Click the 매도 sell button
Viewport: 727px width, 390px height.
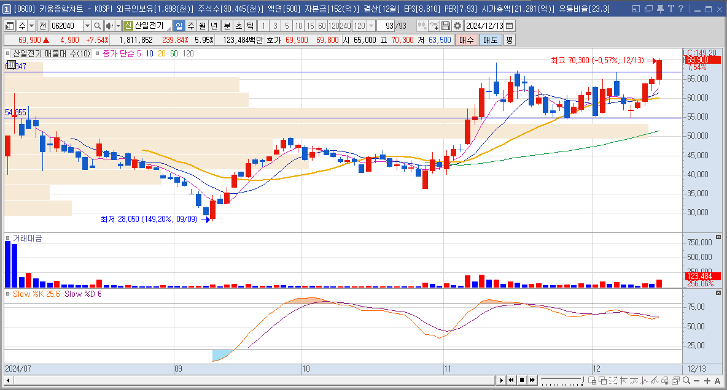[x=490, y=40]
